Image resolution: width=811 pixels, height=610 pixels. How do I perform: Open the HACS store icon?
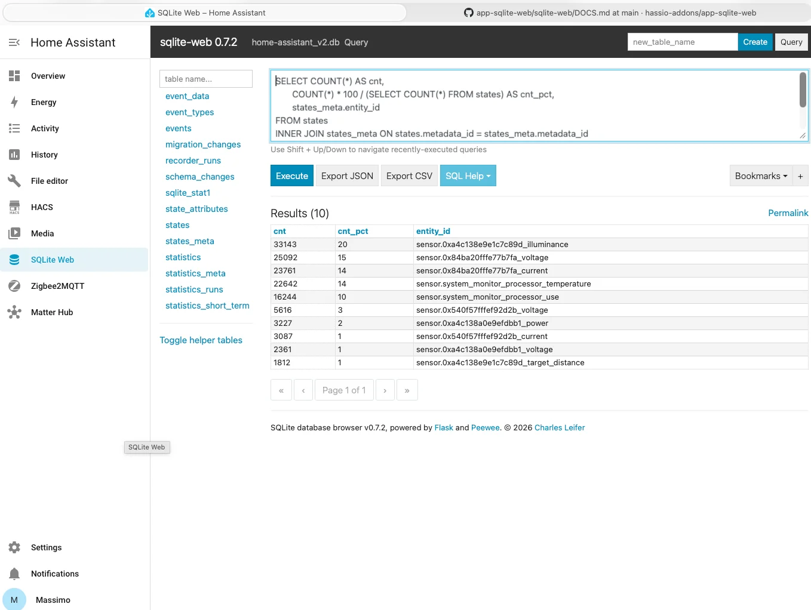(14, 207)
